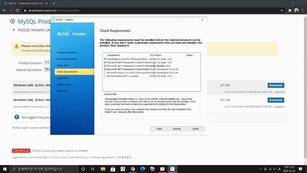This screenshot has height=173, width=307.
Task: Click Download button for the 201.4M file
Action: click(x=276, y=86)
